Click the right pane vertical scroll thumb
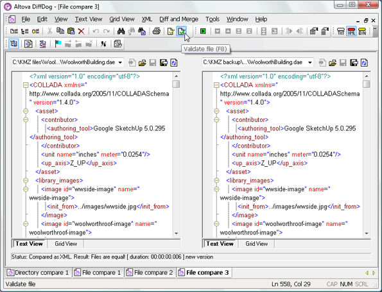 (366, 84)
